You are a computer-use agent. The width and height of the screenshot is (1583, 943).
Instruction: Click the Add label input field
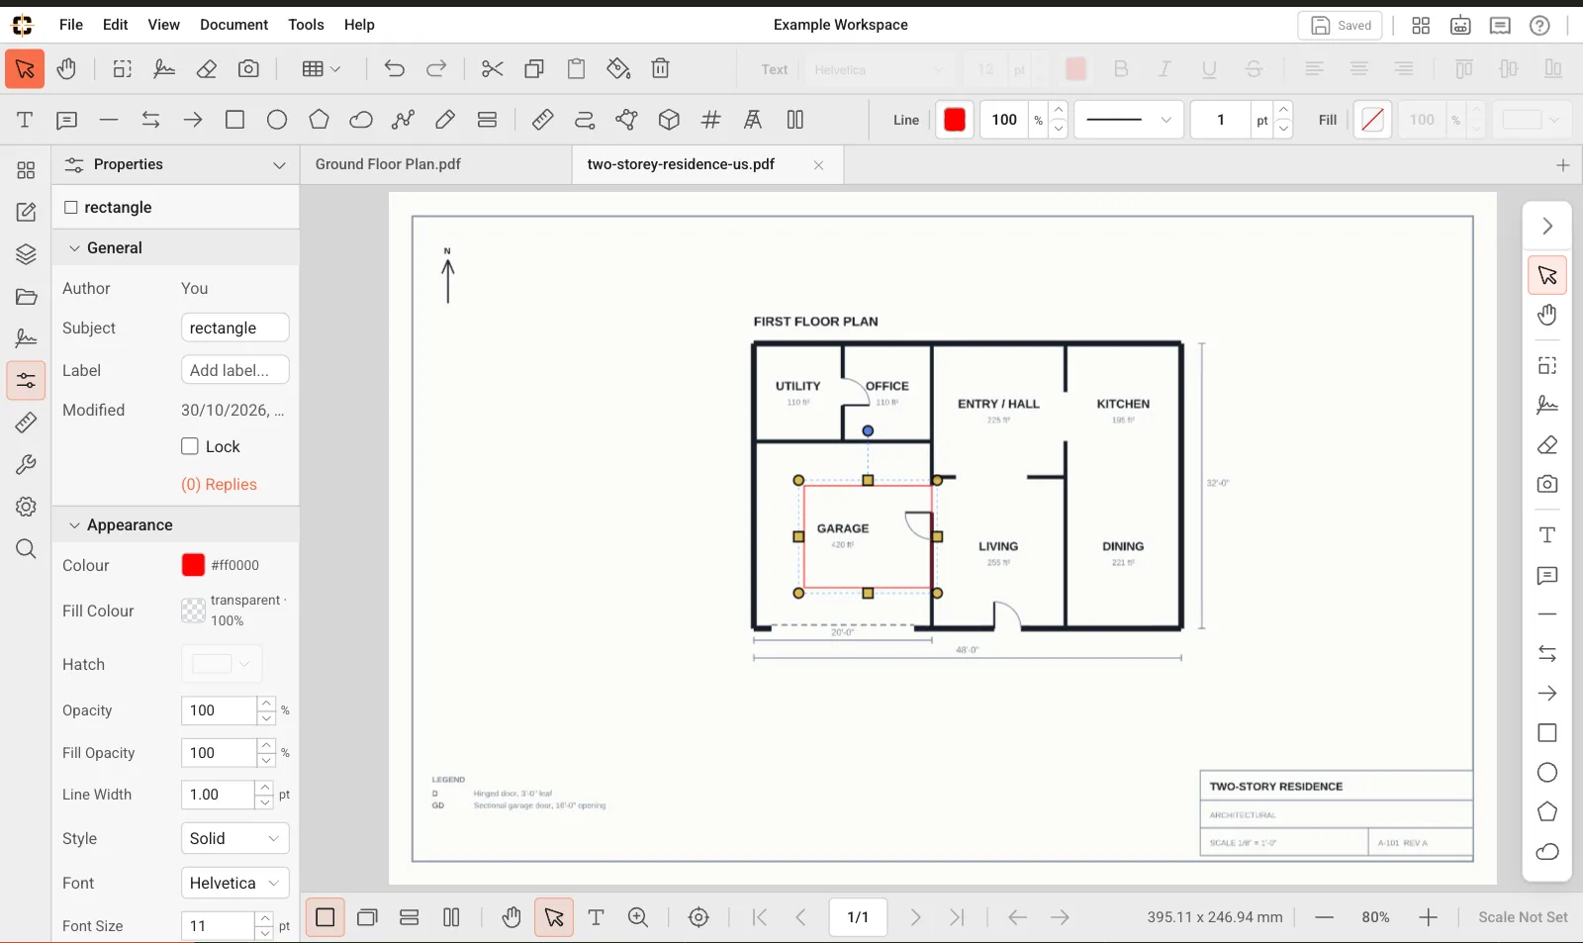tap(234, 370)
